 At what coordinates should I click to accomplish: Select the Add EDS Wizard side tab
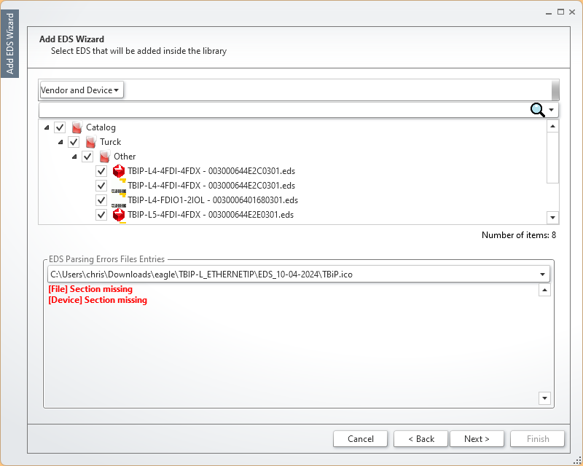pyautogui.click(x=9, y=44)
